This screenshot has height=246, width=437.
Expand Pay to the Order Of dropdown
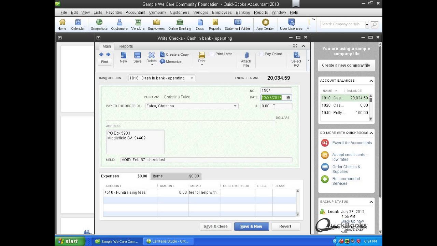(235, 106)
